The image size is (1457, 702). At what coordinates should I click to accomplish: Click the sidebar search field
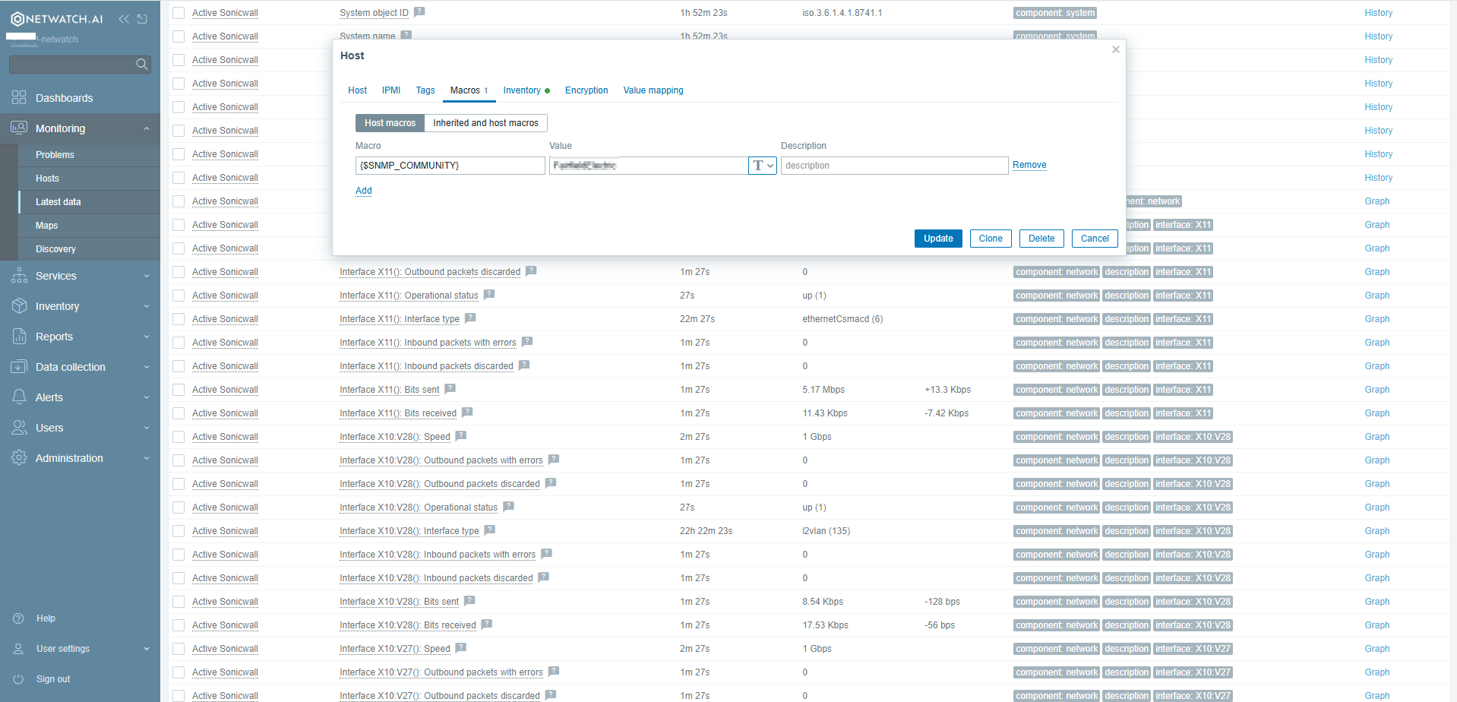coord(74,64)
